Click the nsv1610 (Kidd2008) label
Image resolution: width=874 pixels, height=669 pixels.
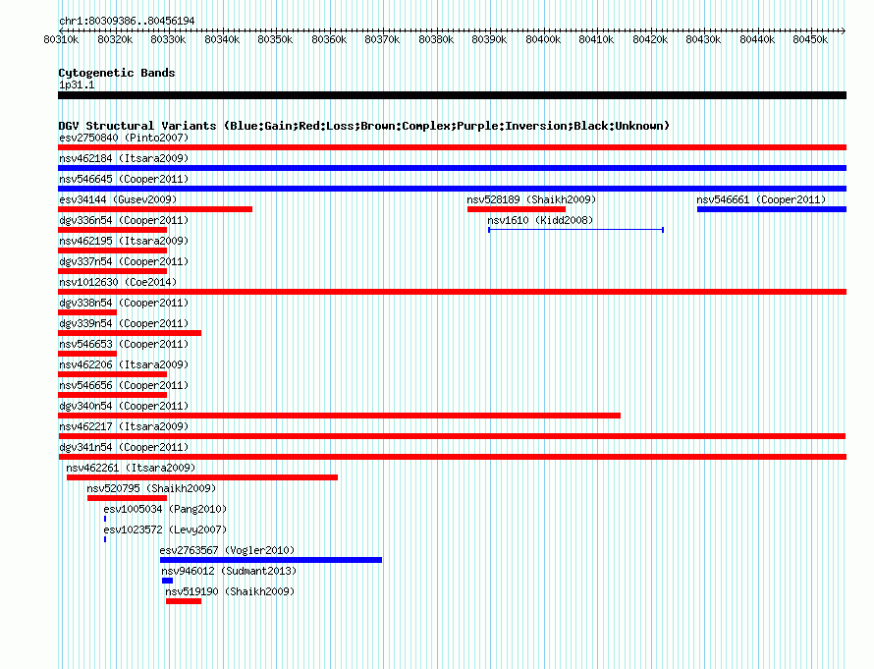coord(540,220)
